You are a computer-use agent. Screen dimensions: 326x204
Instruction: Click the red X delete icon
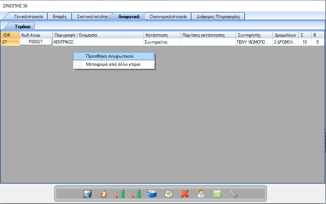click(185, 194)
